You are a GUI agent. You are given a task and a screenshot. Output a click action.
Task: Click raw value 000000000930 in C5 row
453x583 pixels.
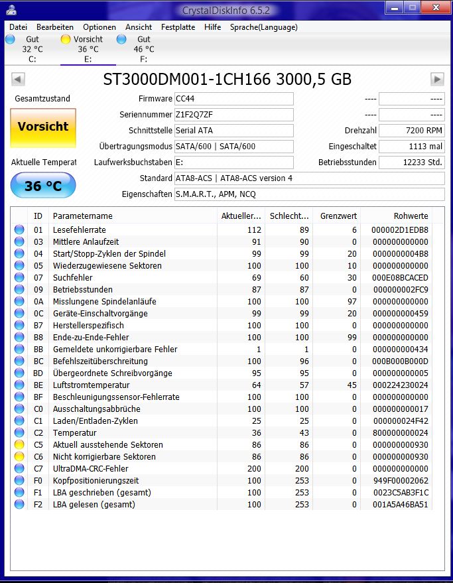[x=401, y=444]
